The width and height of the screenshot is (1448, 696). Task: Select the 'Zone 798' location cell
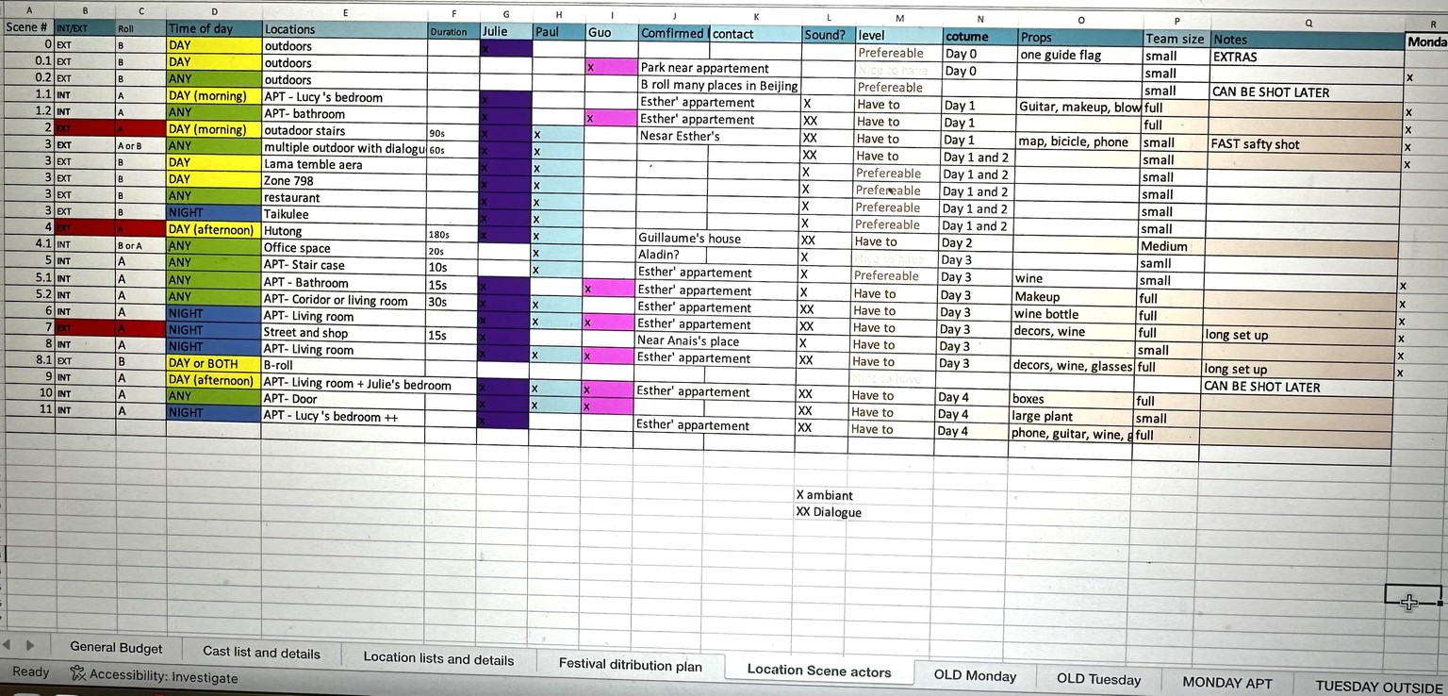344,180
